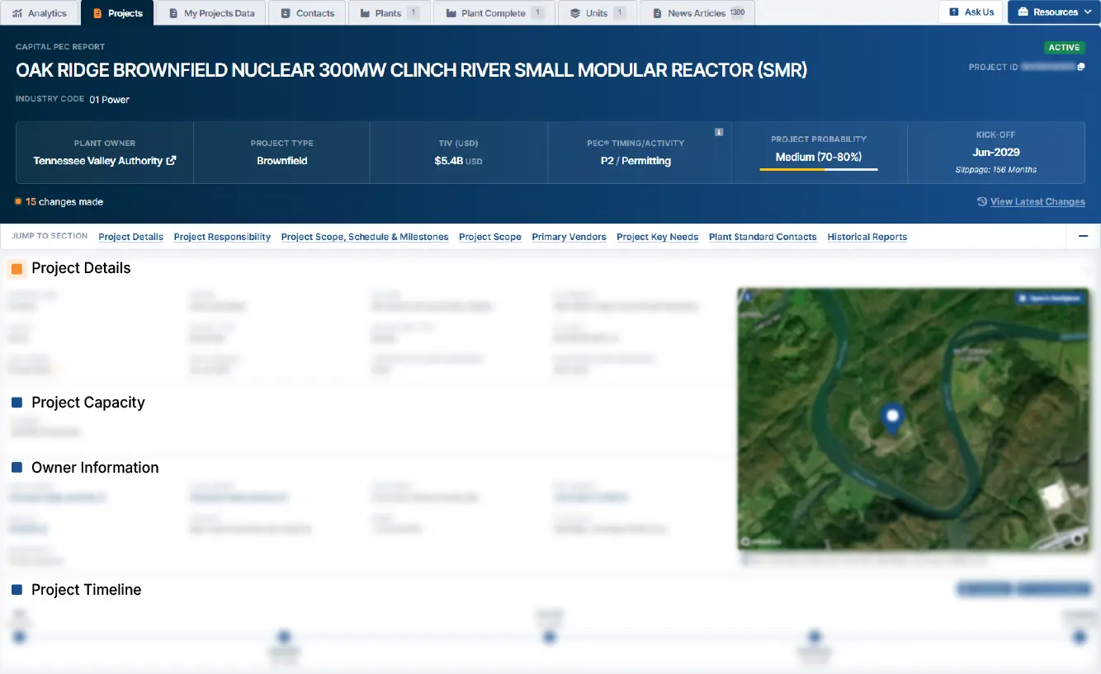The height and width of the screenshot is (674, 1101).
Task: Click the Kick-Off date Jun-2029
Action: (996, 153)
